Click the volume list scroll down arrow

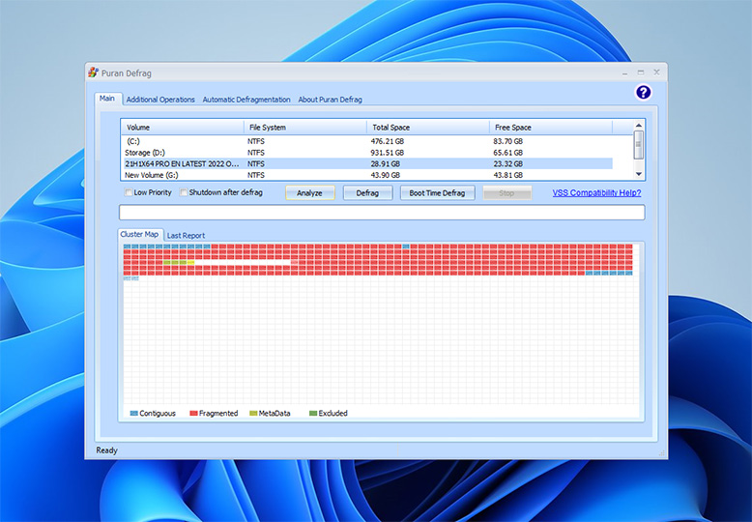638,175
